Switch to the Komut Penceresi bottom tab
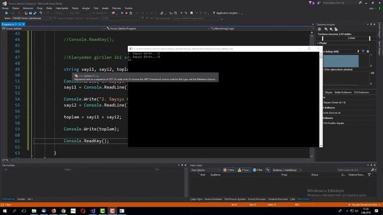The width and height of the screenshot is (383, 215). click(257, 199)
